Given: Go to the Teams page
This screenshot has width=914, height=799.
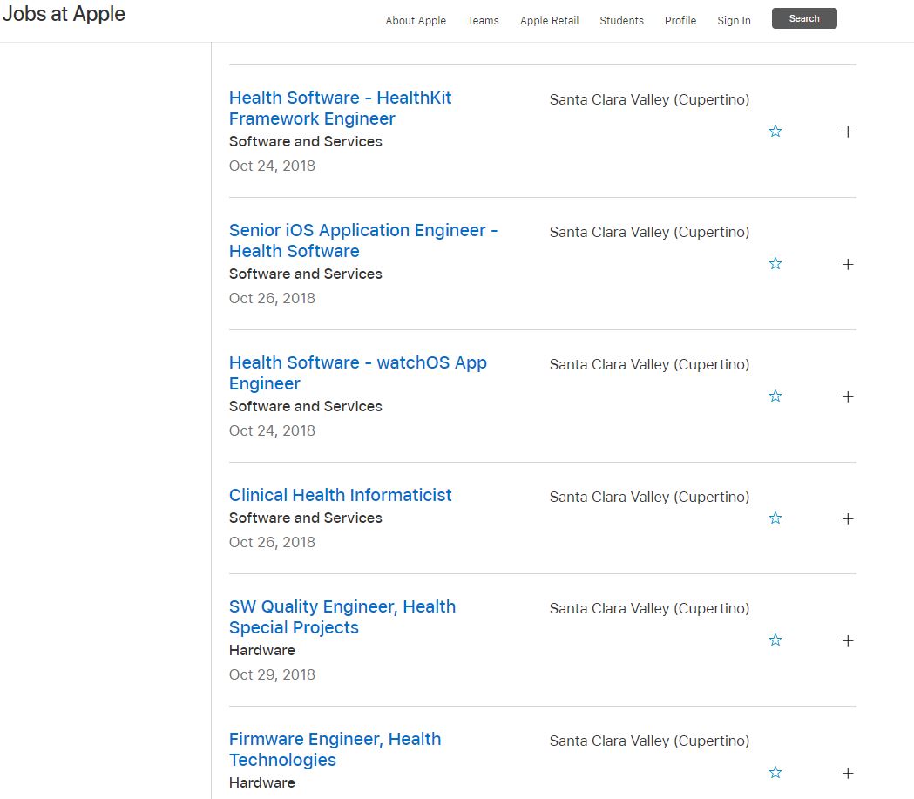Looking at the screenshot, I should point(484,20).
